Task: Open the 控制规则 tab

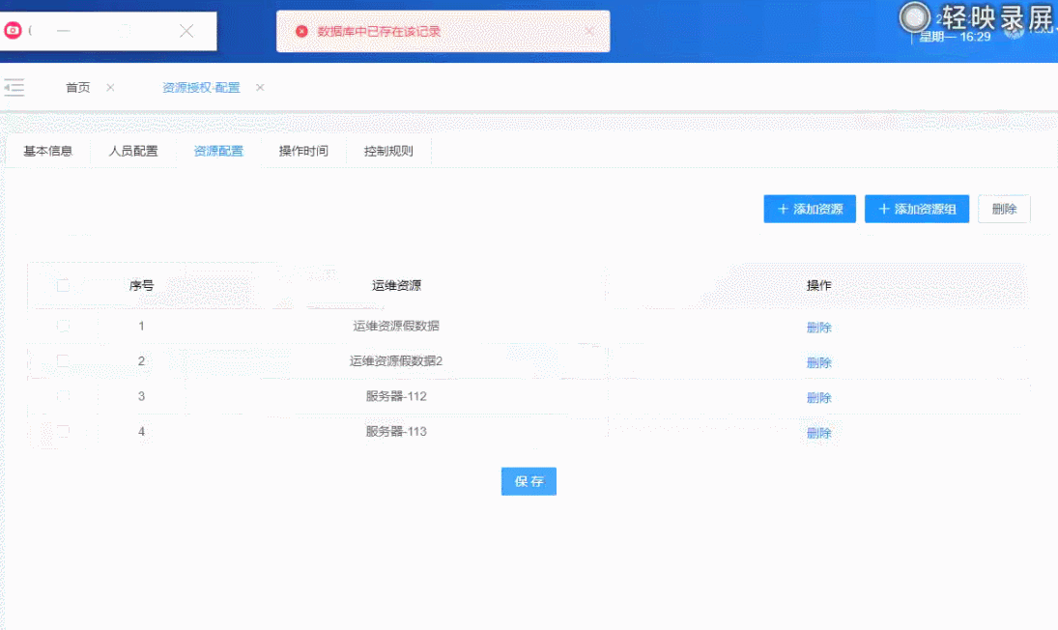Action: 388,151
